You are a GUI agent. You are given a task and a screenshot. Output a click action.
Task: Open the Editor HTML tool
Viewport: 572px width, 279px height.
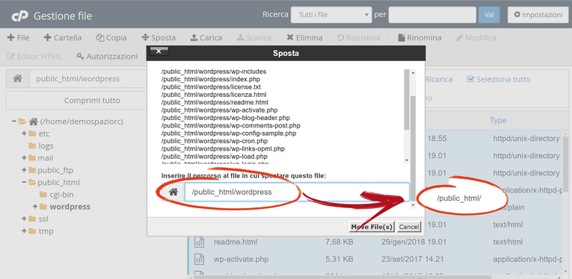(34, 57)
